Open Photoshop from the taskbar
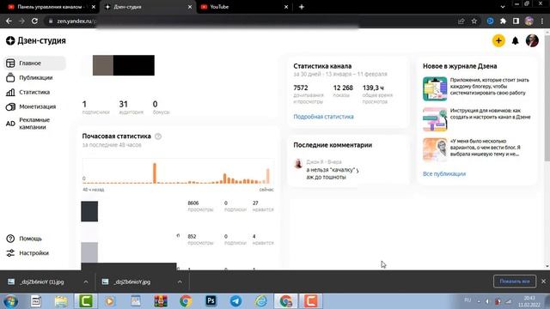Image resolution: width=550 pixels, height=309 pixels. pos(211,301)
